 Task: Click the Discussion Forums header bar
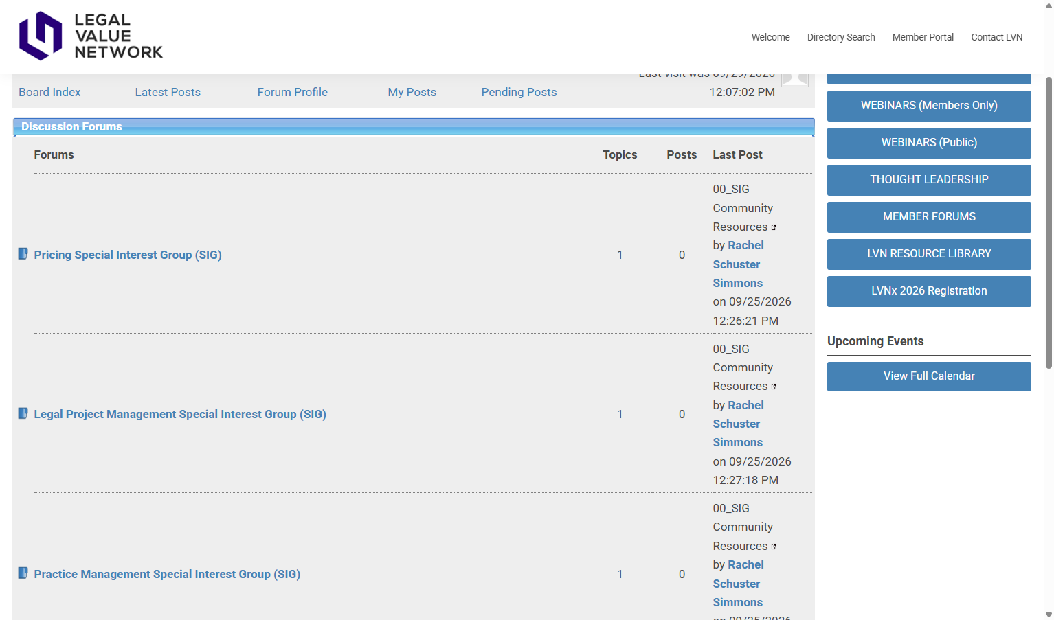tap(414, 126)
